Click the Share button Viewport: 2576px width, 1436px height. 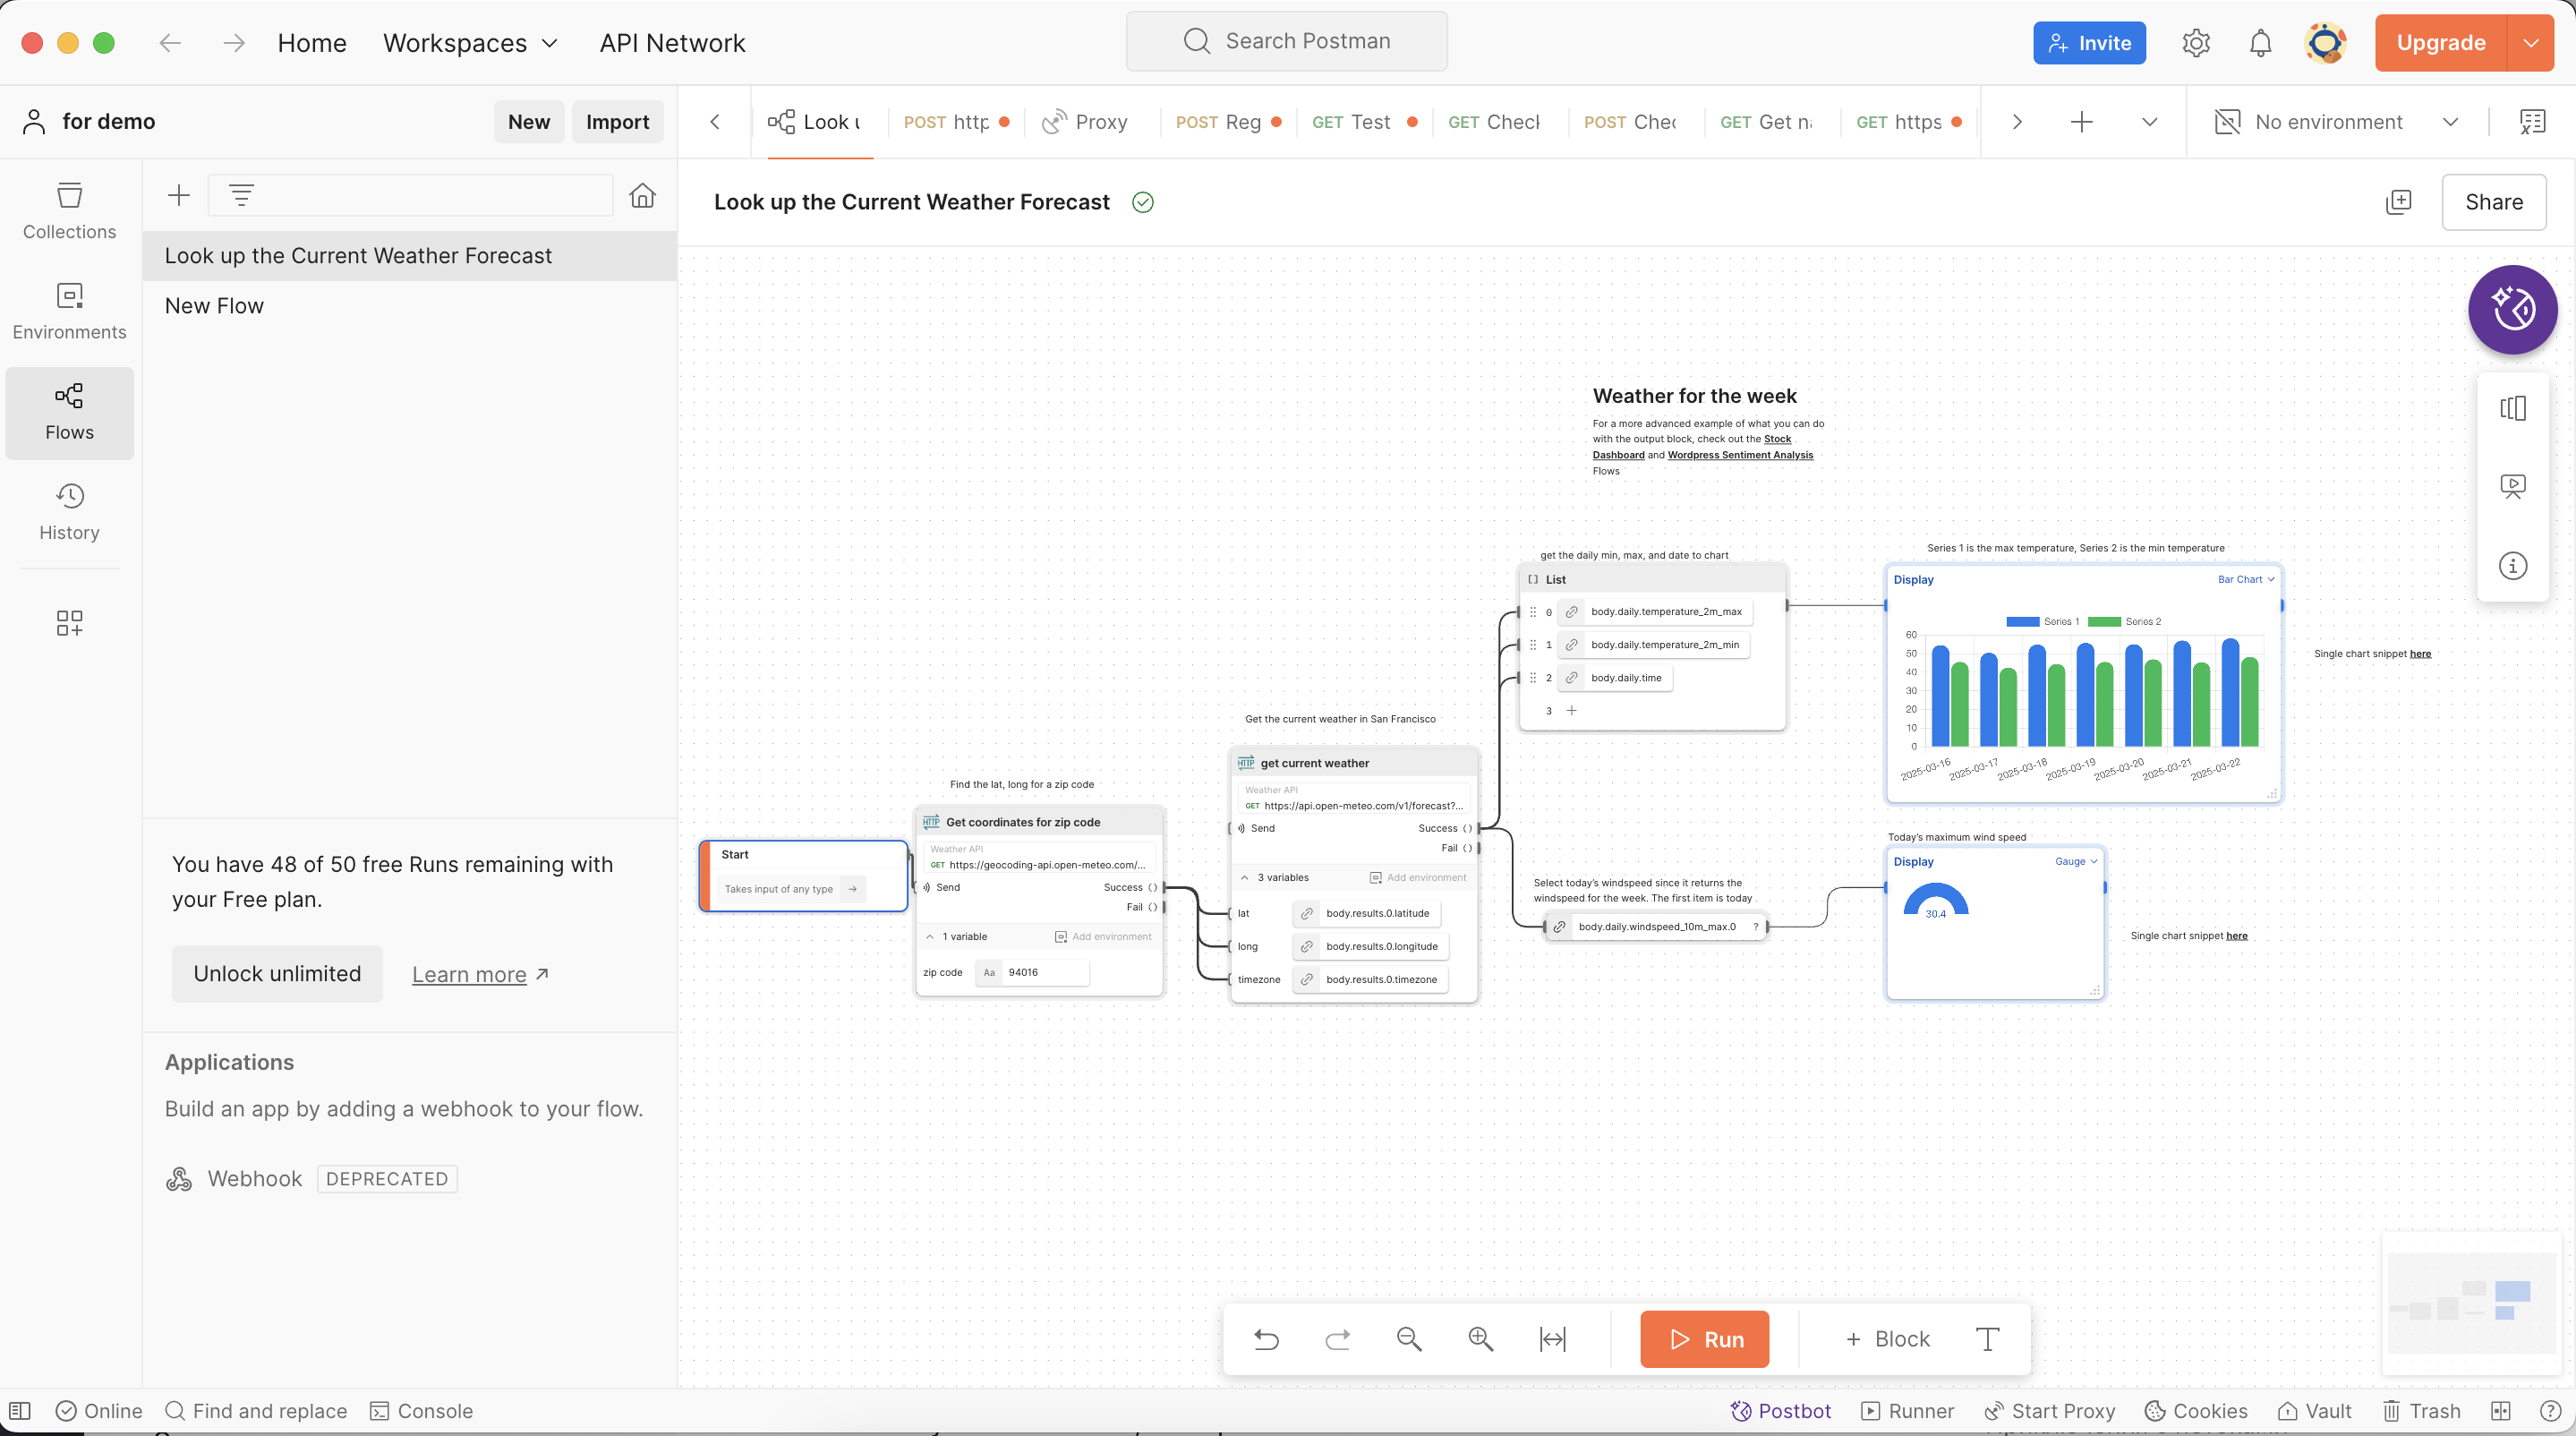point(2493,202)
